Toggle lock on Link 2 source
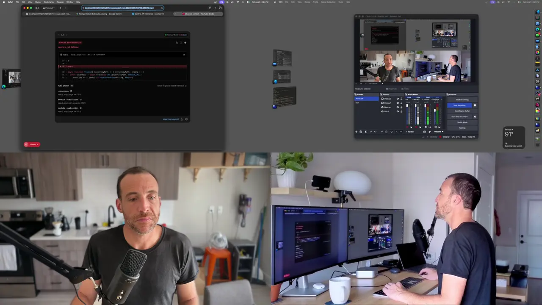The width and height of the screenshot is (542, 305). [401, 111]
